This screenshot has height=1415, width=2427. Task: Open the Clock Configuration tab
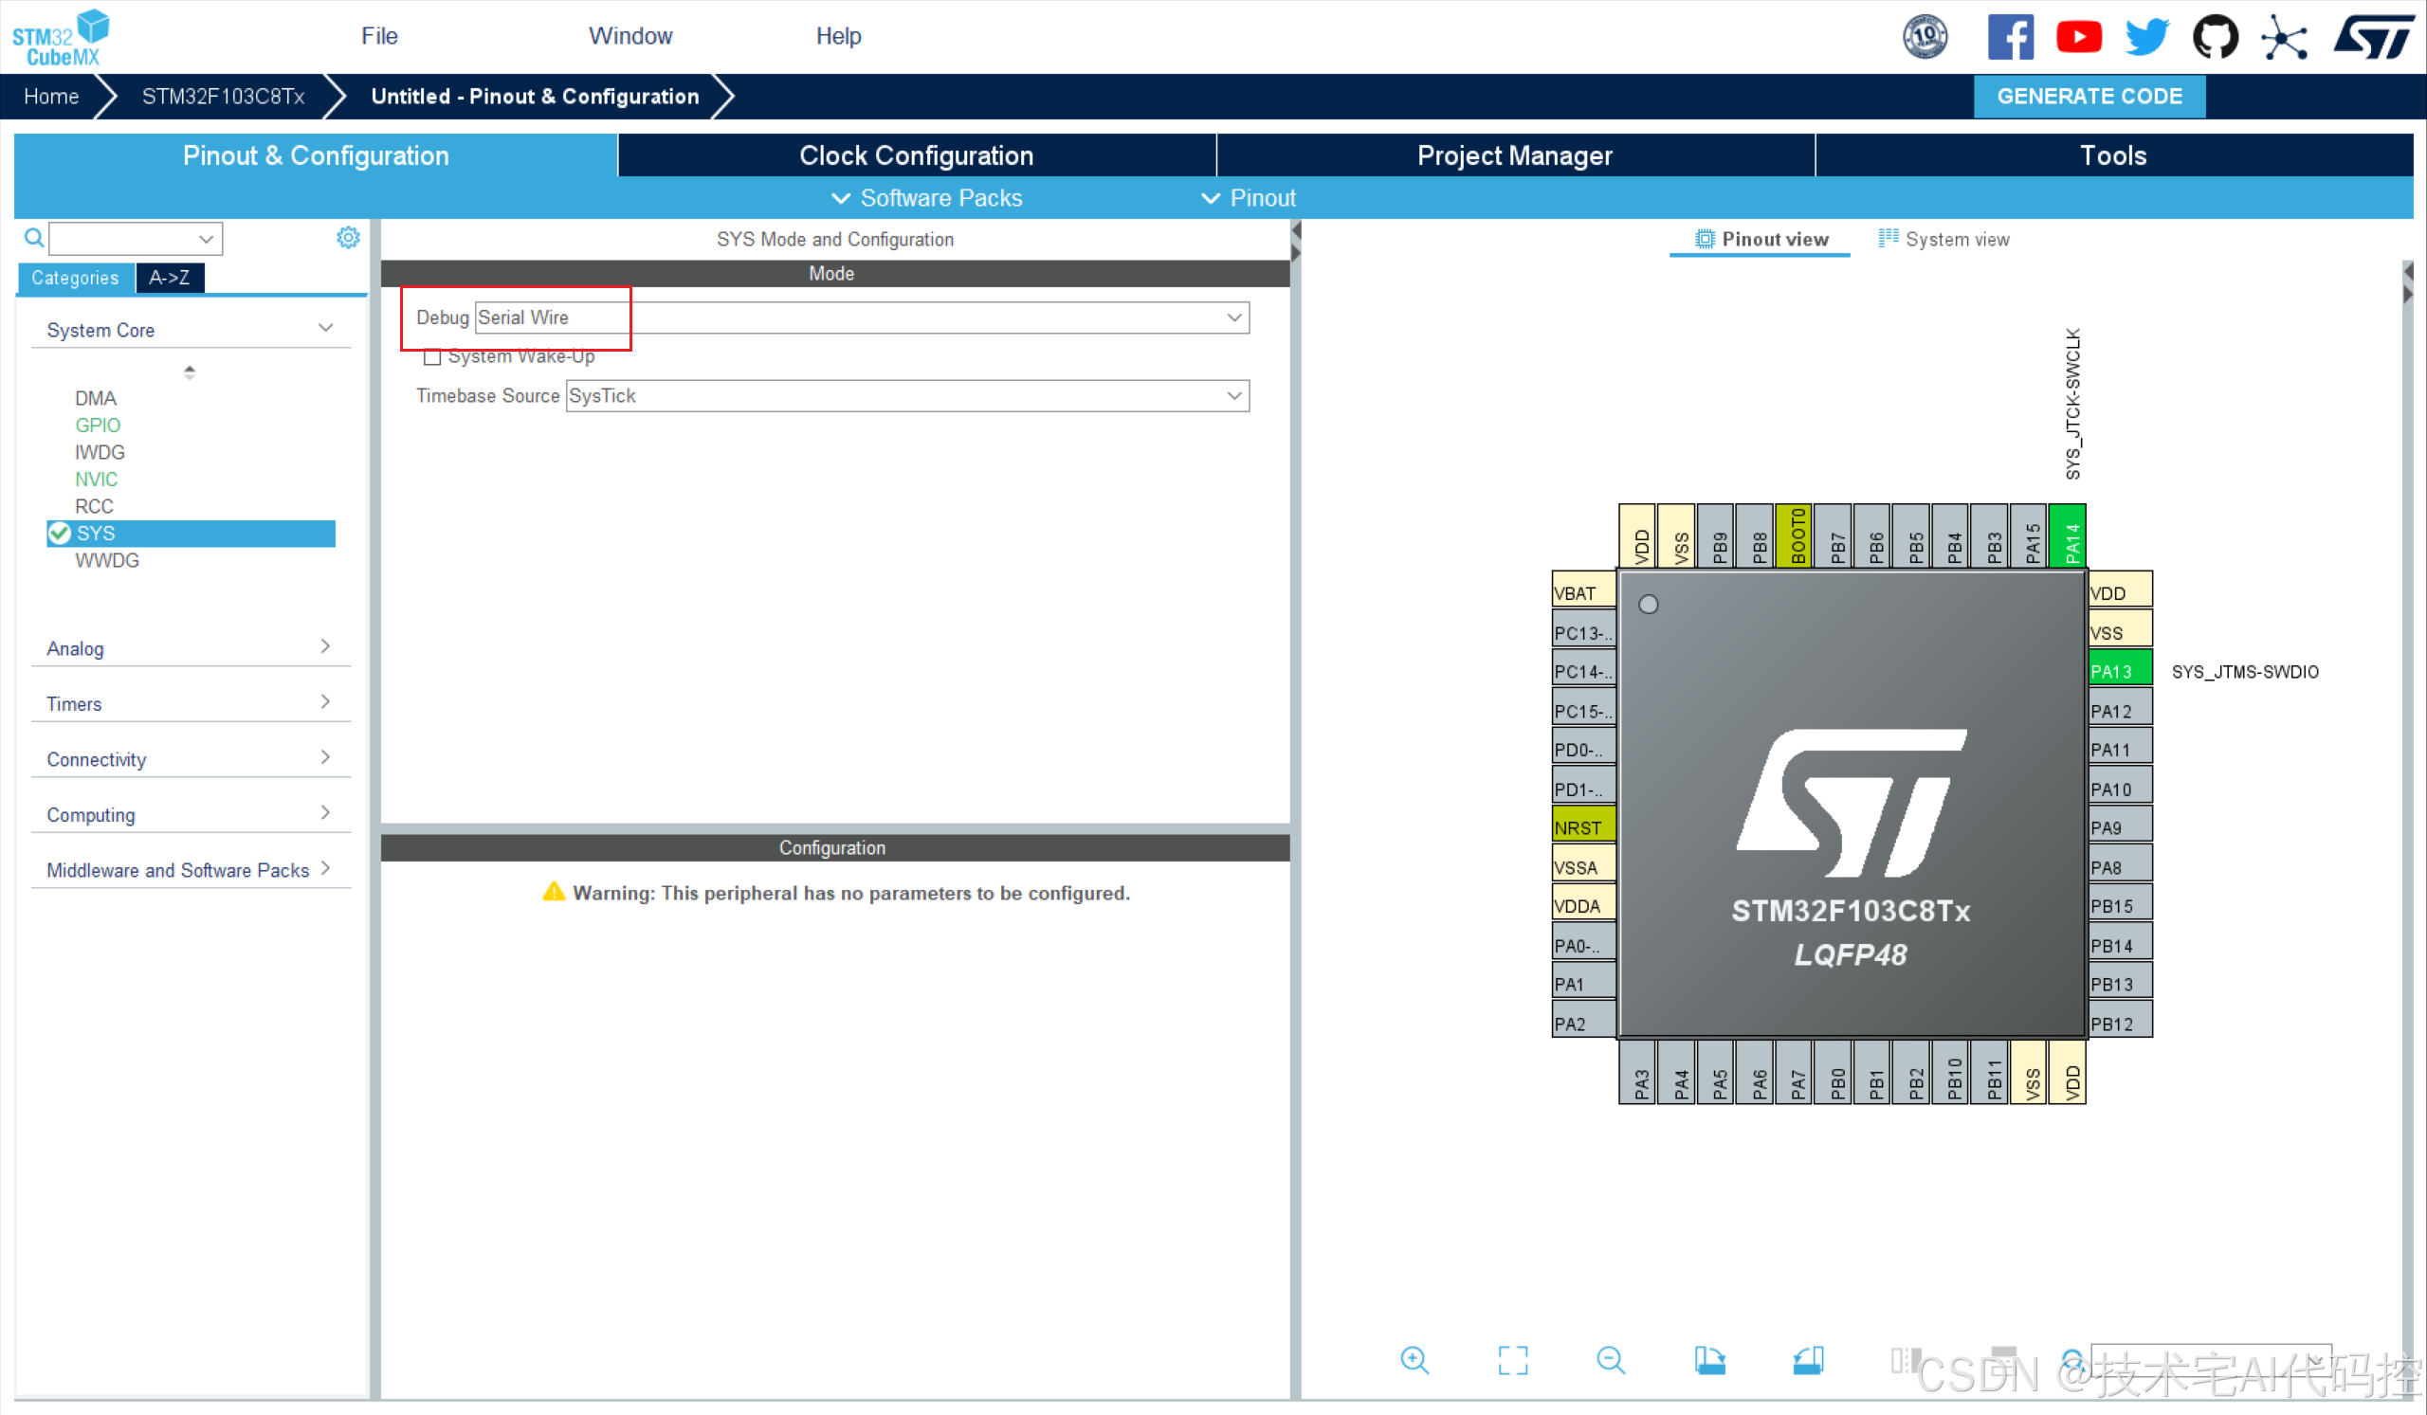tap(915, 154)
